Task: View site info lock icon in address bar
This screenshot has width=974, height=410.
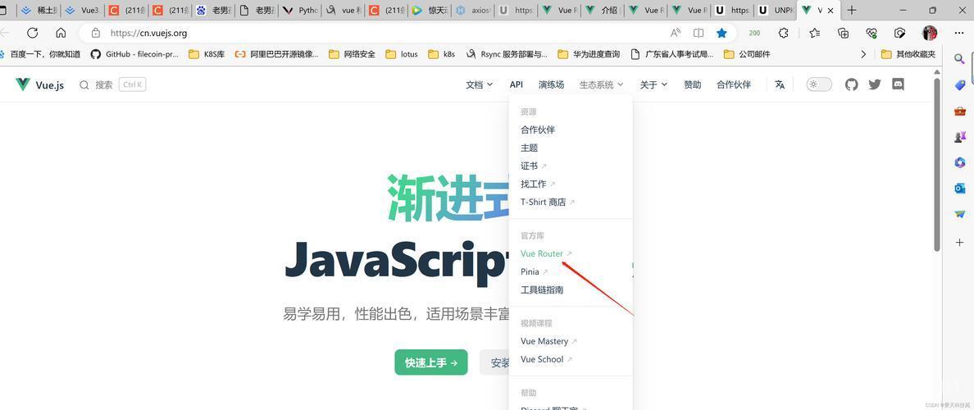Action: (x=96, y=33)
